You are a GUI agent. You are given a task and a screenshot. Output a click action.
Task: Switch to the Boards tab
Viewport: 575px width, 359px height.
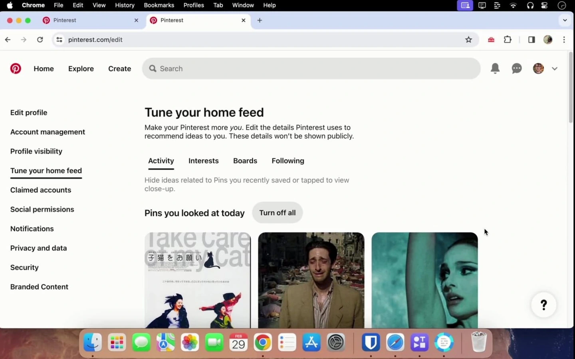tap(245, 161)
